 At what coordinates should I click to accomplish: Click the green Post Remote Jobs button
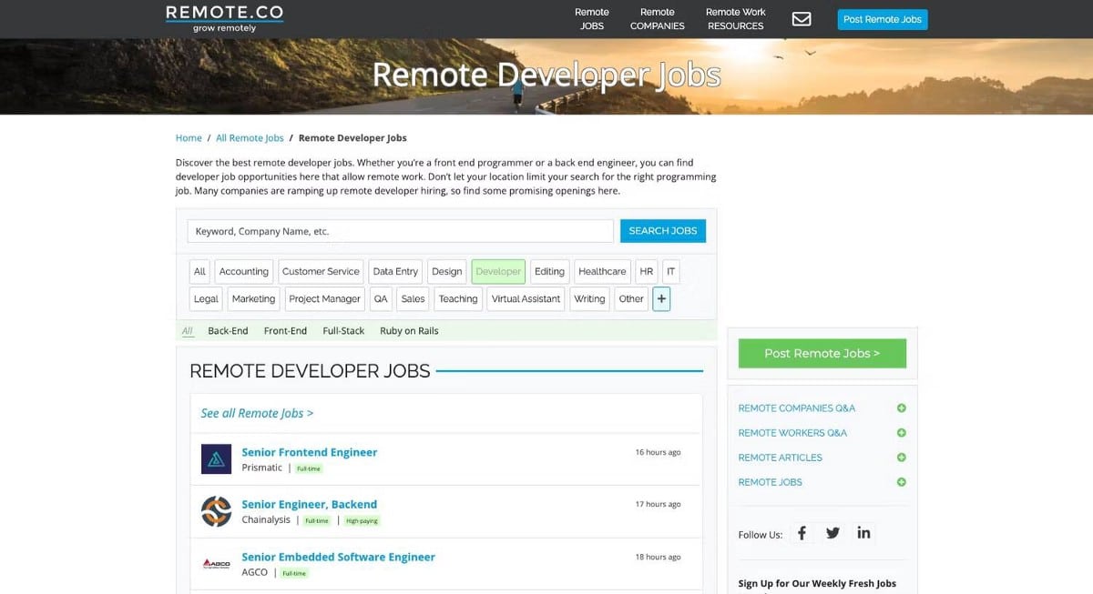pyautogui.click(x=822, y=353)
